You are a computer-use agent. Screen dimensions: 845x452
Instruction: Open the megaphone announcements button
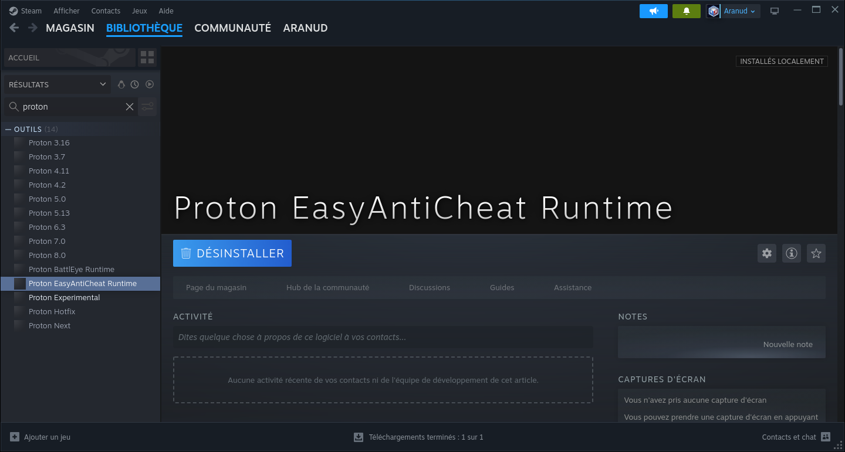click(x=654, y=11)
